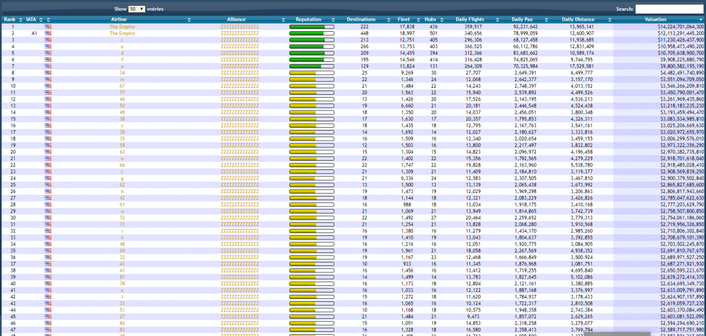The width and height of the screenshot is (706, 336).
Task: Select valuation $14,224,701,064,300
Action: point(681,26)
